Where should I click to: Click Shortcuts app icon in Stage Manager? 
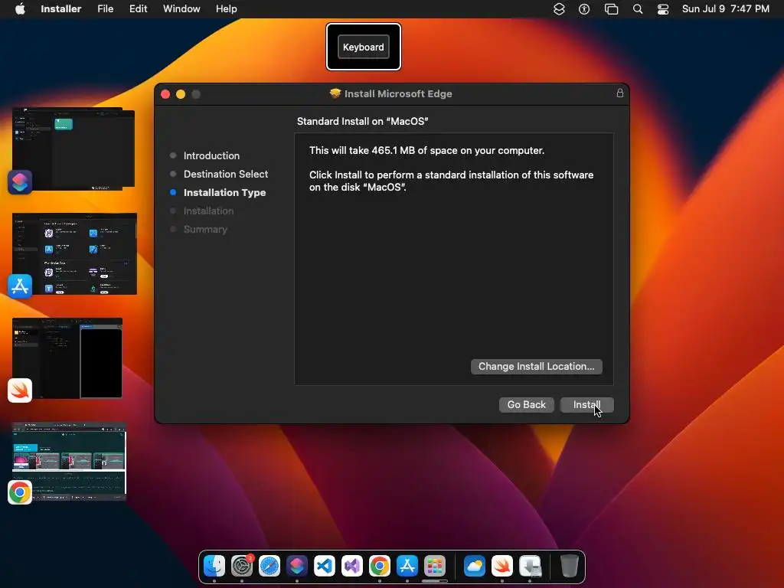coord(20,182)
